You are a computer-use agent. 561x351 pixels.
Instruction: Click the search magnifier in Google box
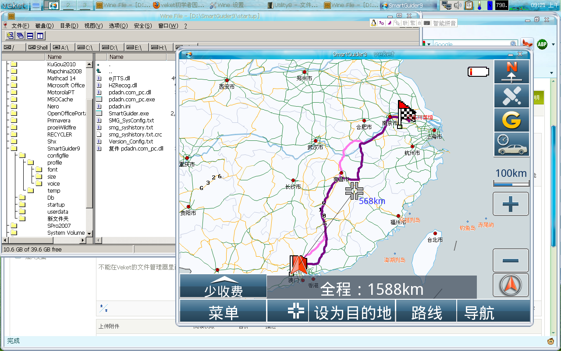514,44
